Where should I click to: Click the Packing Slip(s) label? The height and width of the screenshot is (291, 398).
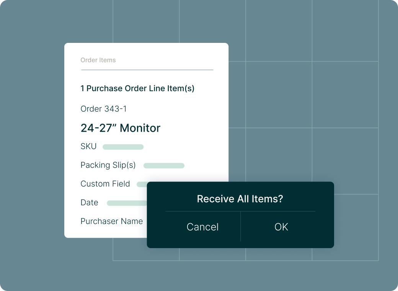tap(108, 165)
